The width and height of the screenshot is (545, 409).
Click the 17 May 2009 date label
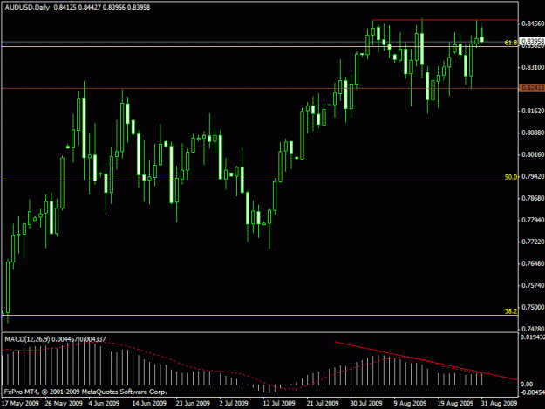coord(20,404)
